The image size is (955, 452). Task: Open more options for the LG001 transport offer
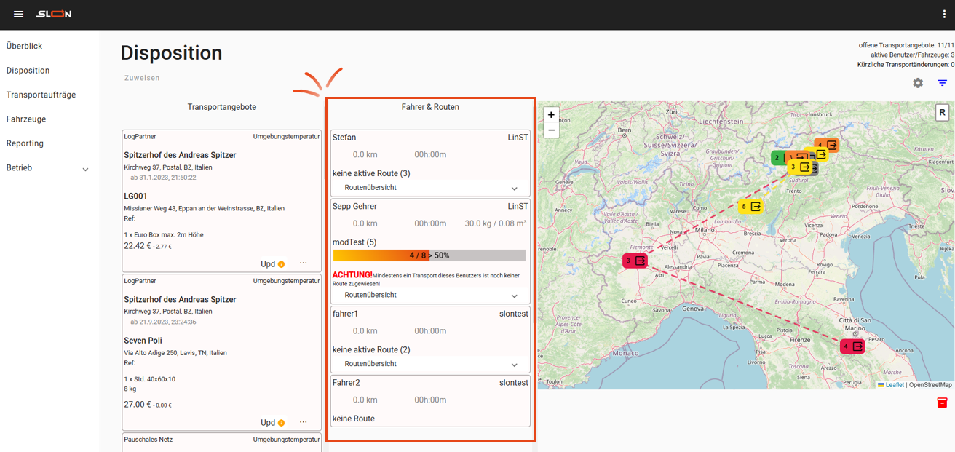tap(304, 263)
